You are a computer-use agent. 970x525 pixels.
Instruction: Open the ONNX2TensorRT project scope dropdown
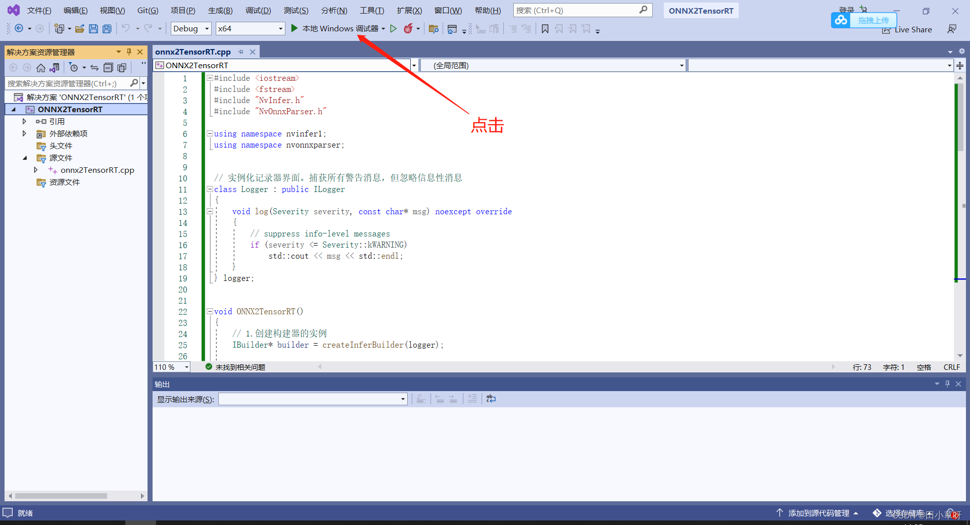(414, 66)
